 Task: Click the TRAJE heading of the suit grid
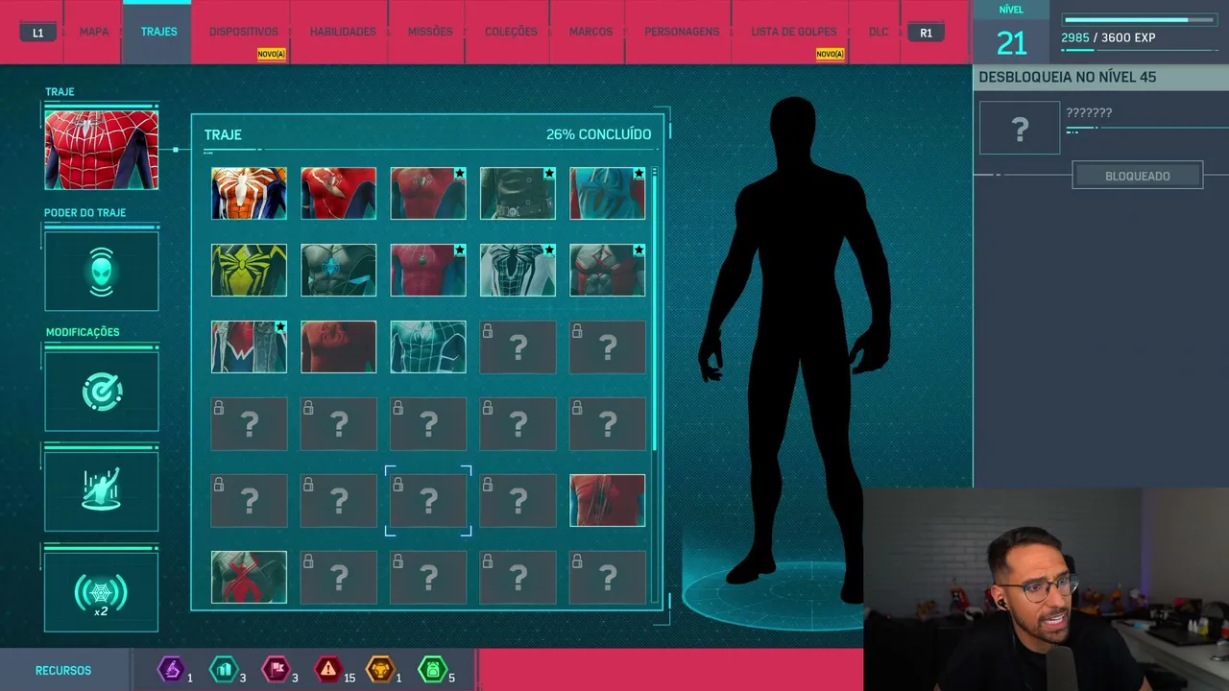[x=223, y=135]
